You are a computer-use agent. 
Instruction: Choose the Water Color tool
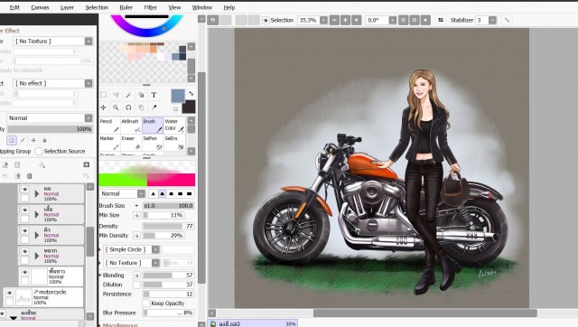pyautogui.click(x=174, y=126)
